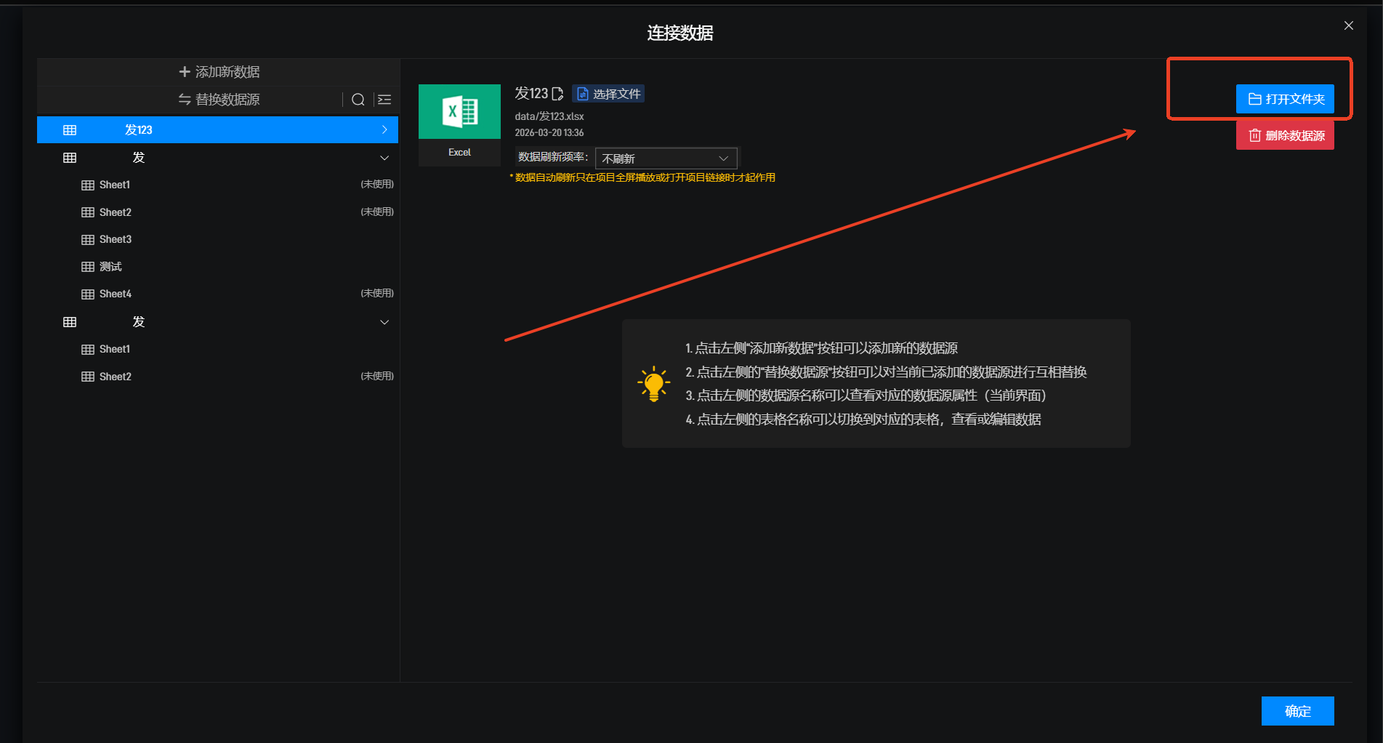
Task: Click 替换数据源 to replace data source
Action: [x=219, y=100]
